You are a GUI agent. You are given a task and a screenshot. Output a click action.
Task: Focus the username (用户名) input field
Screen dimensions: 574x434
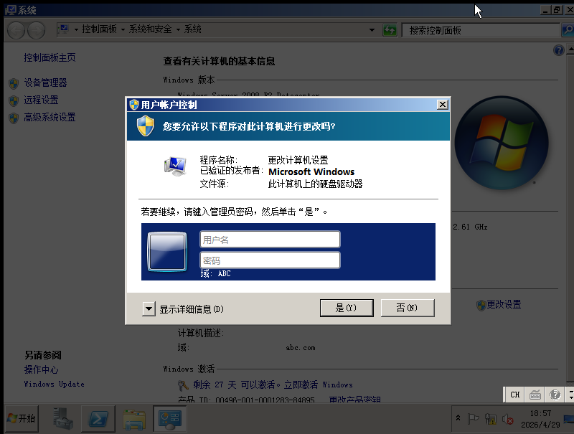click(270, 240)
